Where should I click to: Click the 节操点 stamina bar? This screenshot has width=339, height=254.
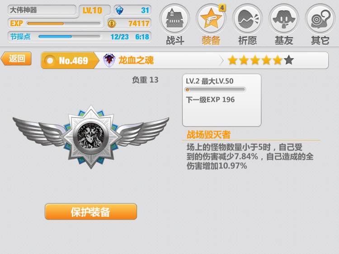(x=69, y=37)
